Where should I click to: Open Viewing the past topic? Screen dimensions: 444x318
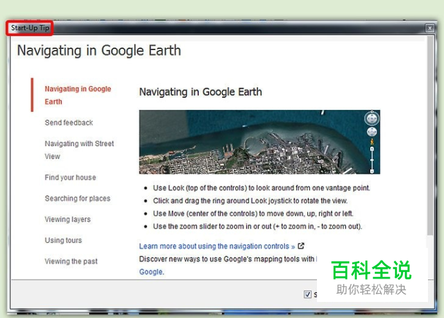pos(71,261)
